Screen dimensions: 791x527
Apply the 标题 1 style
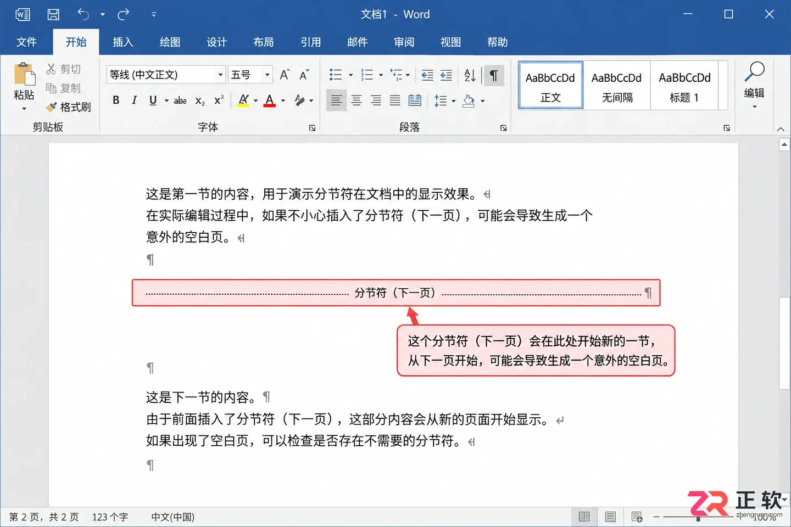[x=684, y=86]
